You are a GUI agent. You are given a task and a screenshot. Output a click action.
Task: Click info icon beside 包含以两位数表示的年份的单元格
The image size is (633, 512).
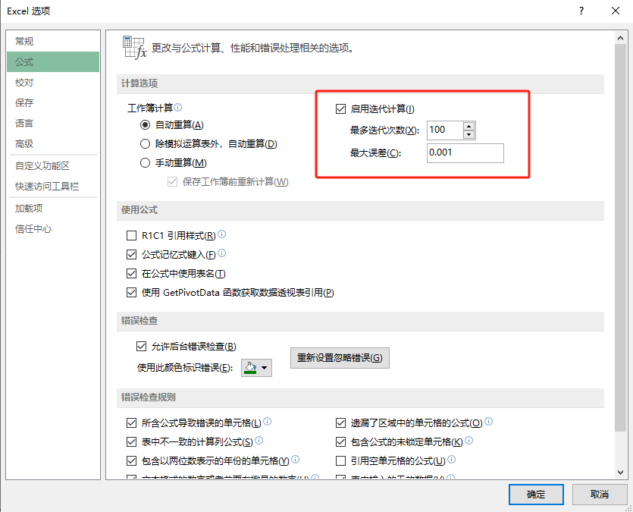click(296, 460)
